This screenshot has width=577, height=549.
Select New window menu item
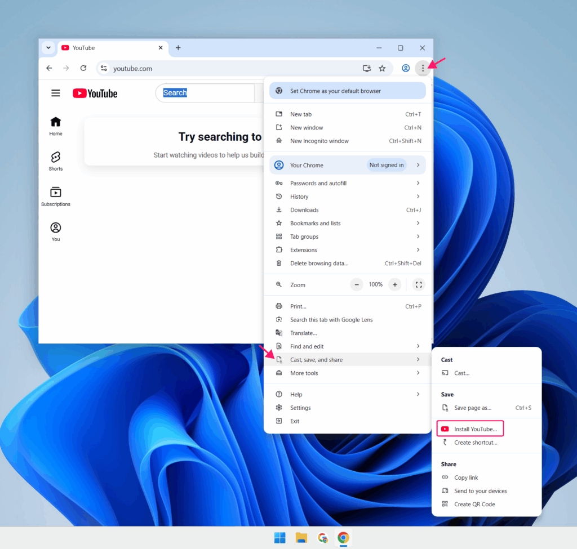(347, 128)
